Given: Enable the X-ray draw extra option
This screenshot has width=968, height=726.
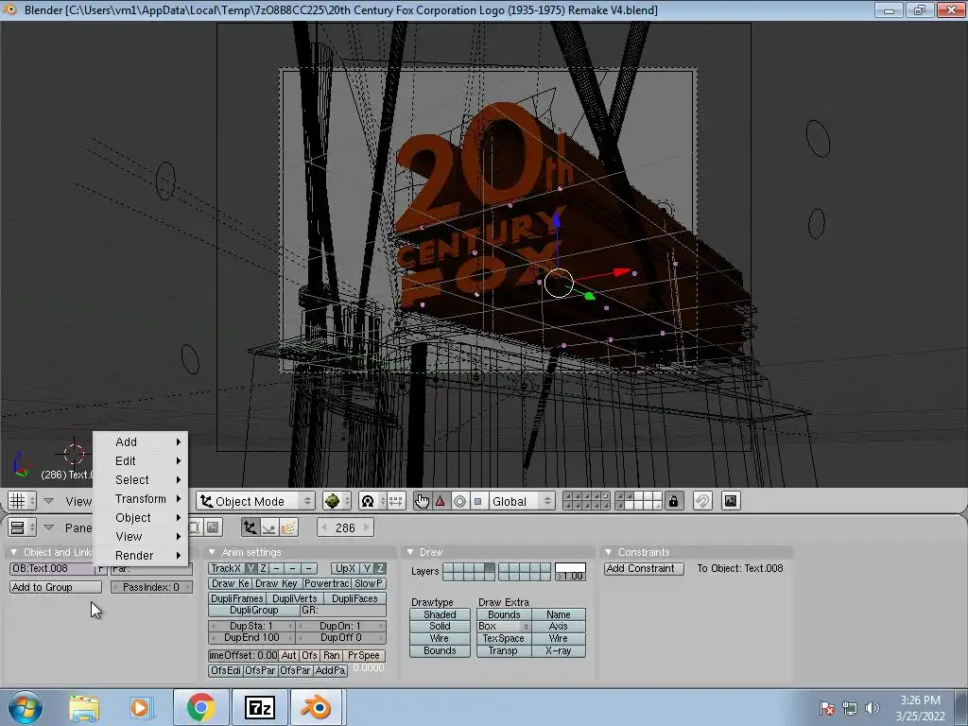Looking at the screenshot, I should coord(558,650).
